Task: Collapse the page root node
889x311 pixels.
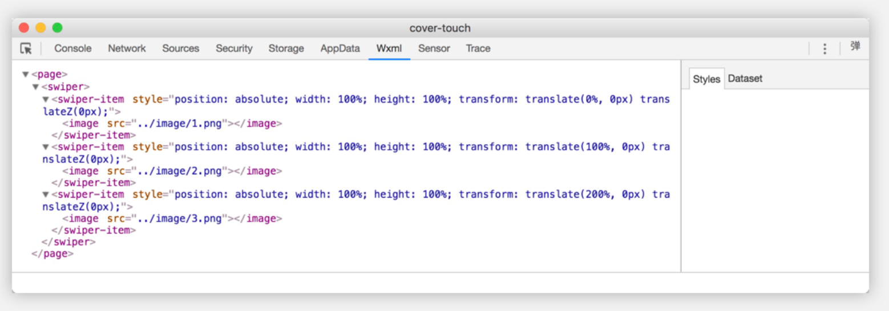Action: [26, 75]
